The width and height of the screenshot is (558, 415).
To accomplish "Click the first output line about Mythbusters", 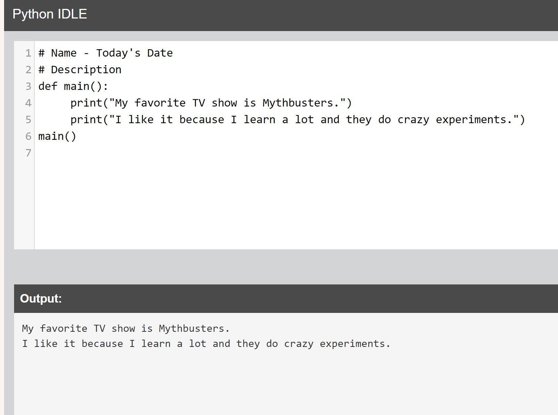I will 126,328.
